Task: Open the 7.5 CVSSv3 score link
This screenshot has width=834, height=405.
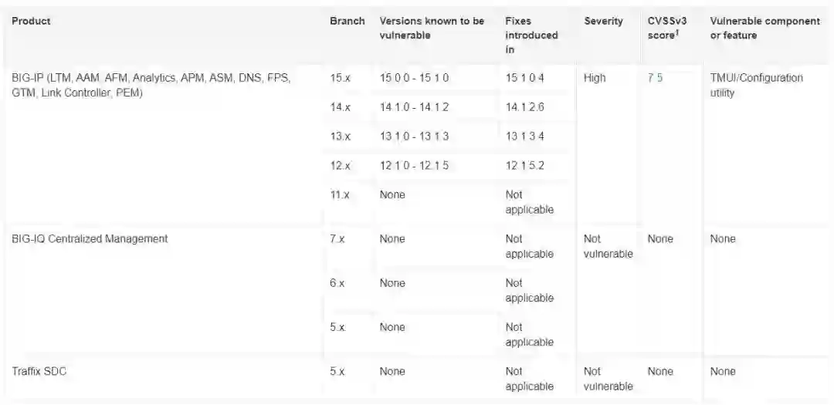Action: click(x=655, y=78)
